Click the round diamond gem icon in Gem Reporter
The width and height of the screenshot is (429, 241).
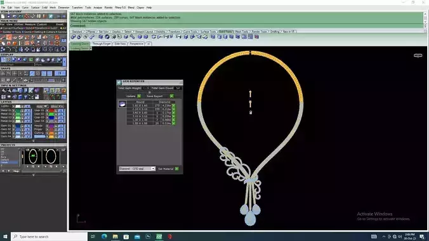122,104
